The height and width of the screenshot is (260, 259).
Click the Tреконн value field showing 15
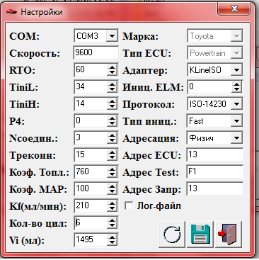(91, 155)
